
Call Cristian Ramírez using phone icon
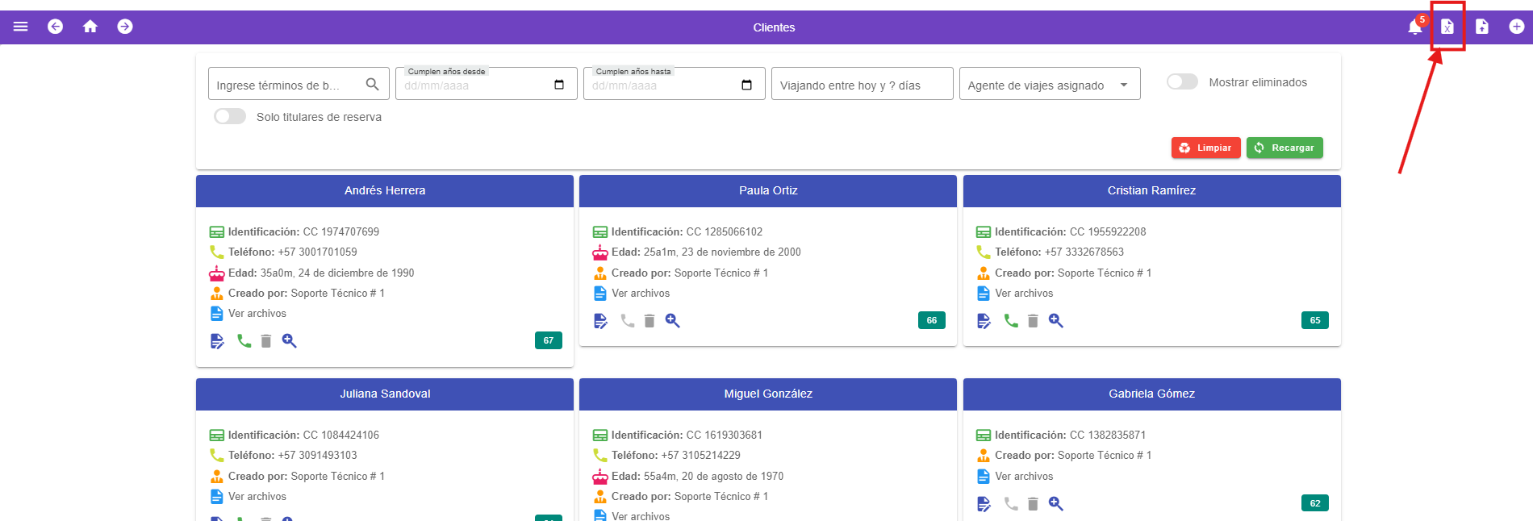(x=1011, y=321)
